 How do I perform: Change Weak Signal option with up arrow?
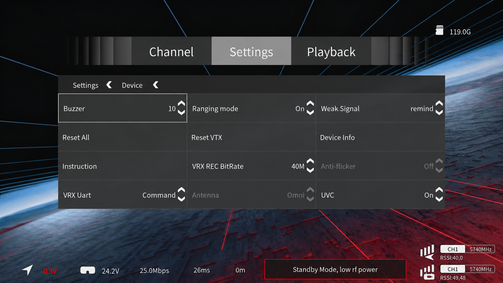(439, 103)
